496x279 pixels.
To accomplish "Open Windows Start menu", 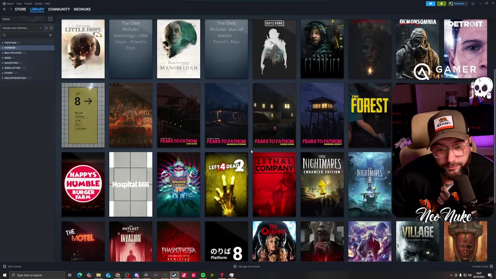I will click(x=5, y=275).
